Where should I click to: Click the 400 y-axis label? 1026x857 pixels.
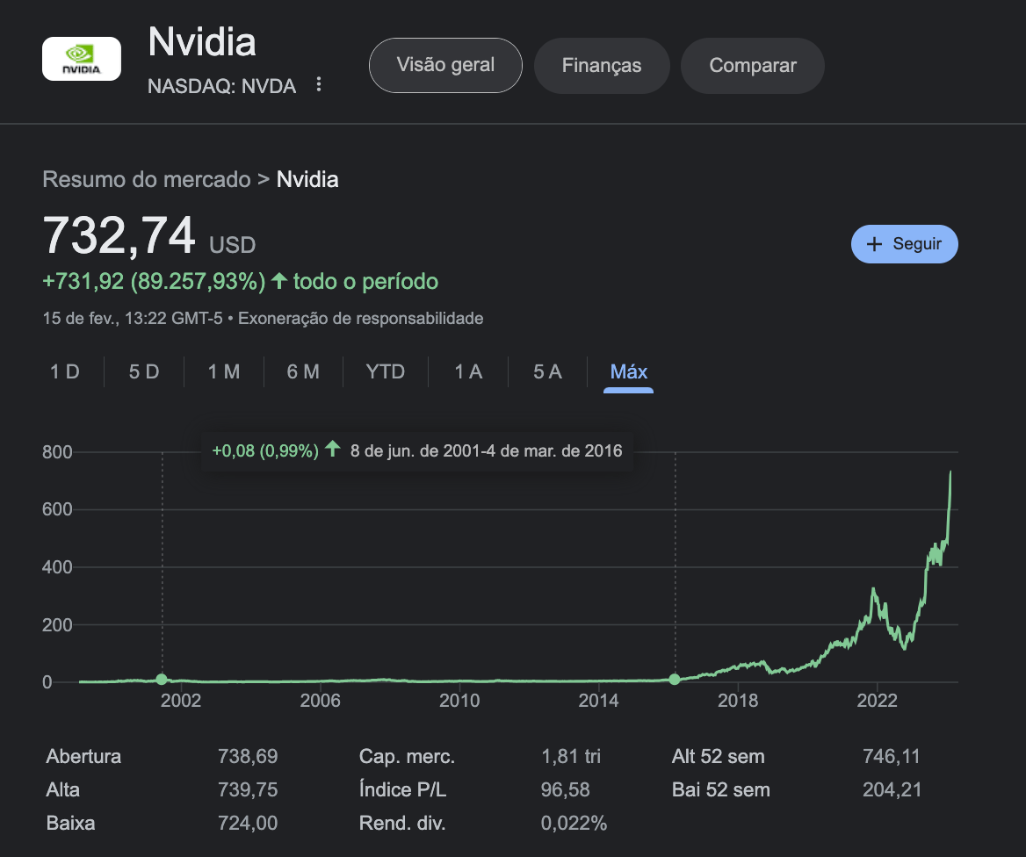57,567
